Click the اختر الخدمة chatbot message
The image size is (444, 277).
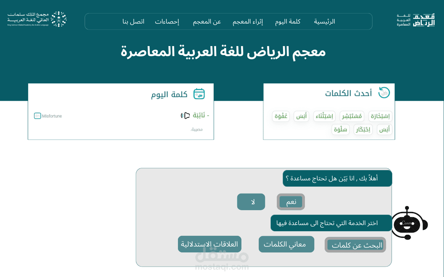coord(331,223)
